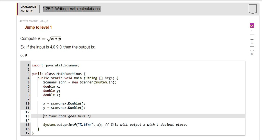The width and height of the screenshot is (262, 140).
Task: Click the title '1.25.2: Writing math calculations.'
Action: [72, 9]
